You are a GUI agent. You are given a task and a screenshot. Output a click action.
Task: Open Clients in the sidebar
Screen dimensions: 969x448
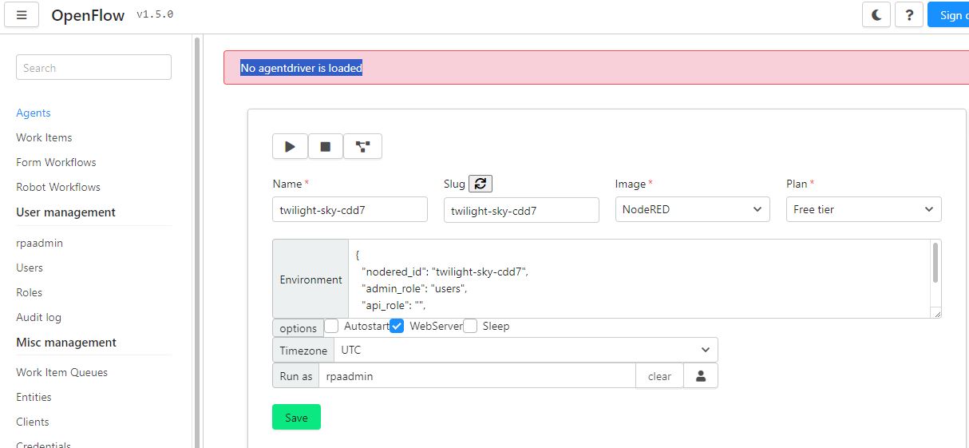tap(33, 422)
